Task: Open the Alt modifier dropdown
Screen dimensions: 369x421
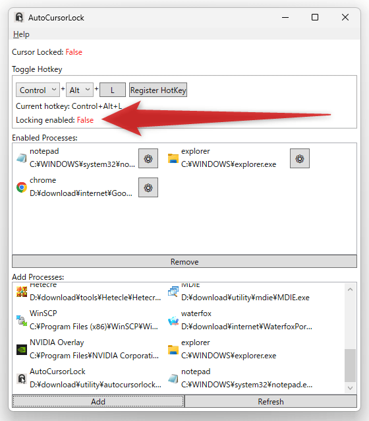Action: (x=80, y=90)
